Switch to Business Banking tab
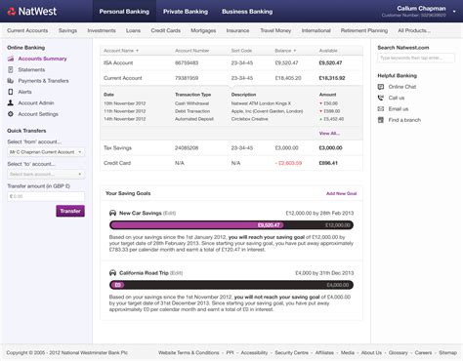The image size is (463, 361). point(247,12)
